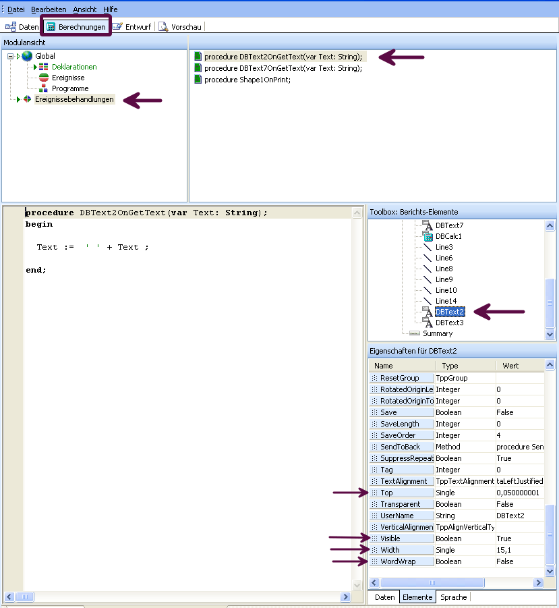Switch to bottom Daten tab
Screen dimensions: 559x608
[x=384, y=597]
